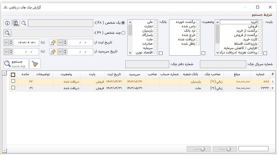The image size is (277, 155).
Task: Click the چند شخص (F9) text field
Action: tap(52, 33)
